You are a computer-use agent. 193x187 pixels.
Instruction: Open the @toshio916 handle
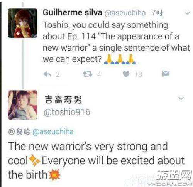(67, 112)
